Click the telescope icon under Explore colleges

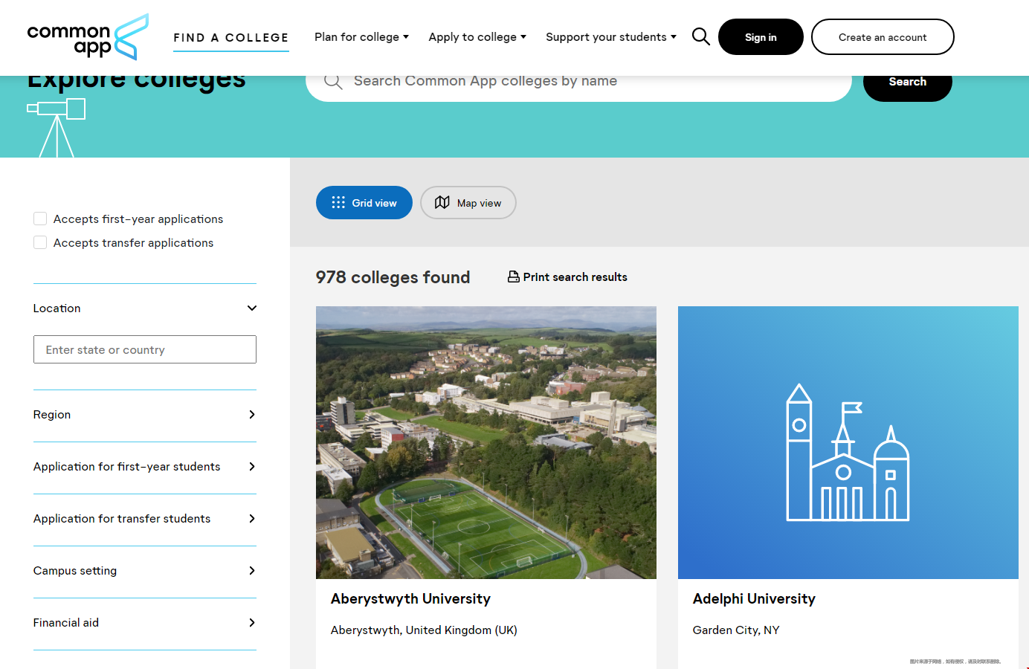pyautogui.click(x=57, y=128)
